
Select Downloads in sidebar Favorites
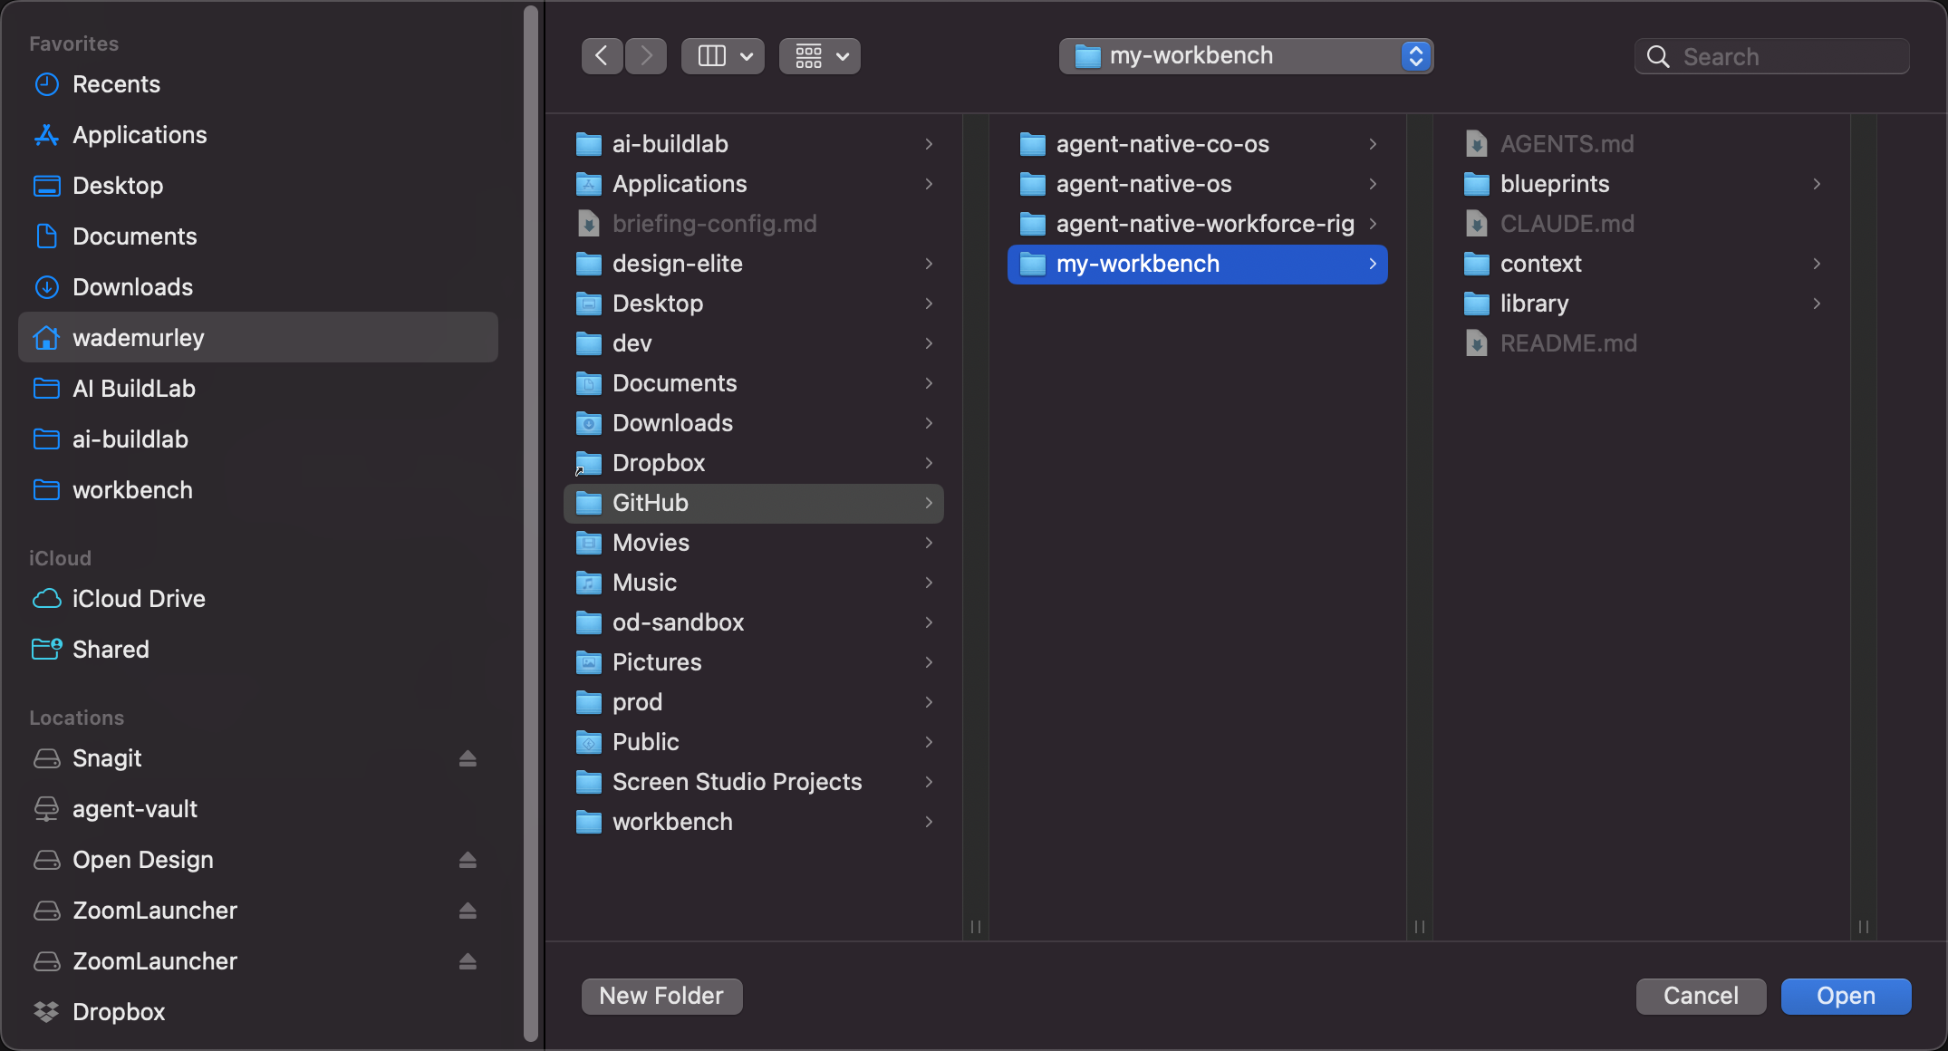point(258,287)
